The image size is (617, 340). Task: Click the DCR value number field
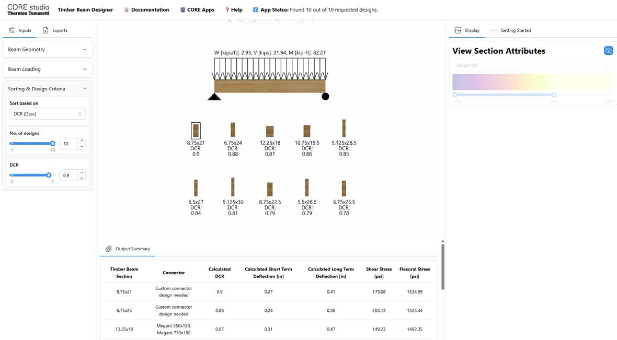click(68, 175)
